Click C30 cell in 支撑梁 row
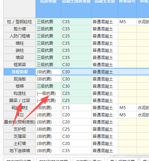 76,136
